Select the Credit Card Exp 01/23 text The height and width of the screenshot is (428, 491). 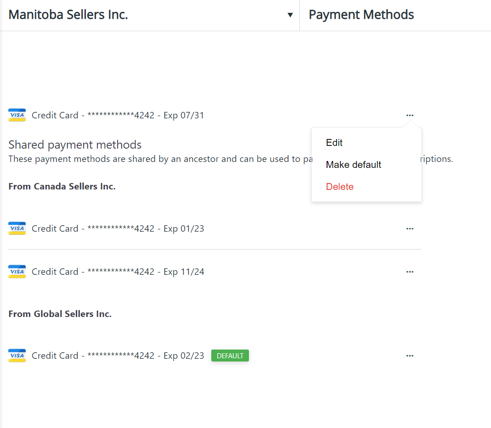pyautogui.click(x=118, y=228)
